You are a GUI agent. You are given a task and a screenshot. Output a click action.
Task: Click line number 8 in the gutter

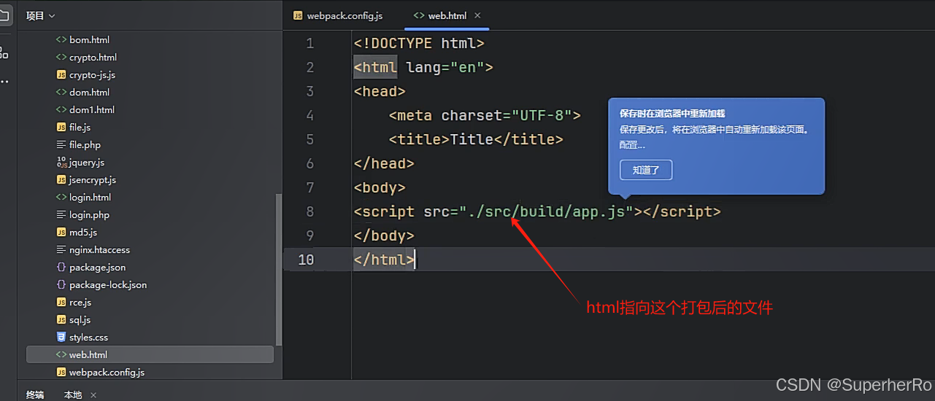tap(310, 211)
